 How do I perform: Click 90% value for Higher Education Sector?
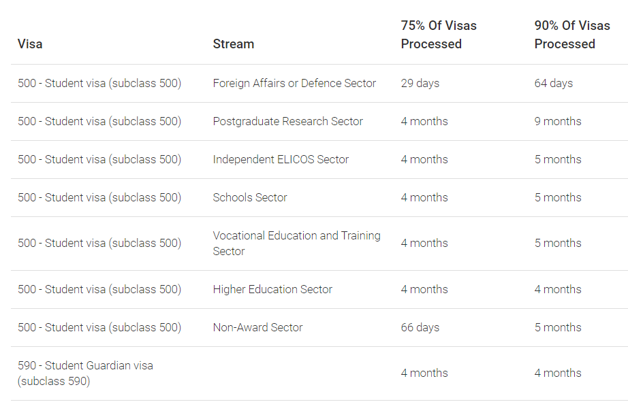pyautogui.click(x=558, y=289)
